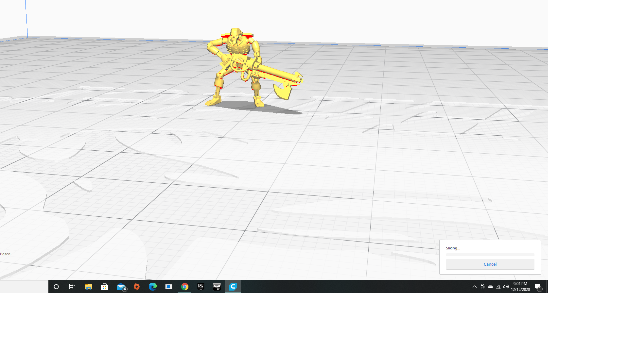Viewport: 628px width, 353px height.
Task: Open the Action Center notification
Action: pos(539,287)
